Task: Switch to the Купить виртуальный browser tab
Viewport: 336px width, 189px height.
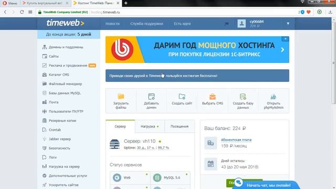Action: click(x=45, y=3)
